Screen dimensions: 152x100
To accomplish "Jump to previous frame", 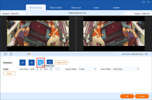I will [x=16, y=54].
